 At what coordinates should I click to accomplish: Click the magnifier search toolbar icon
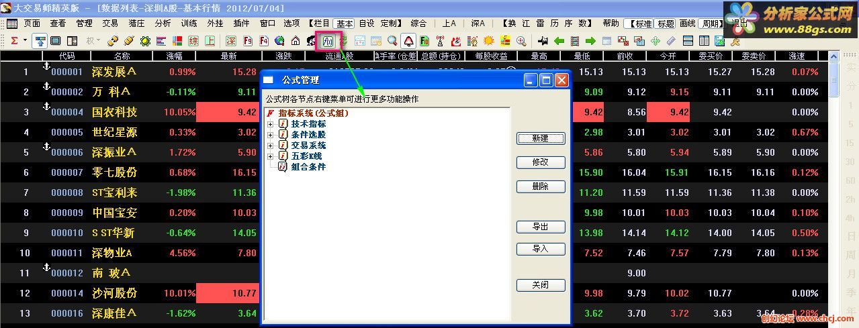click(392, 41)
